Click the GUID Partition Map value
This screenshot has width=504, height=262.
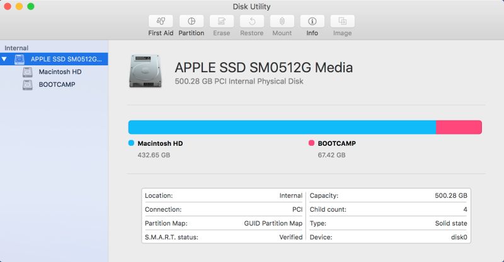click(273, 223)
